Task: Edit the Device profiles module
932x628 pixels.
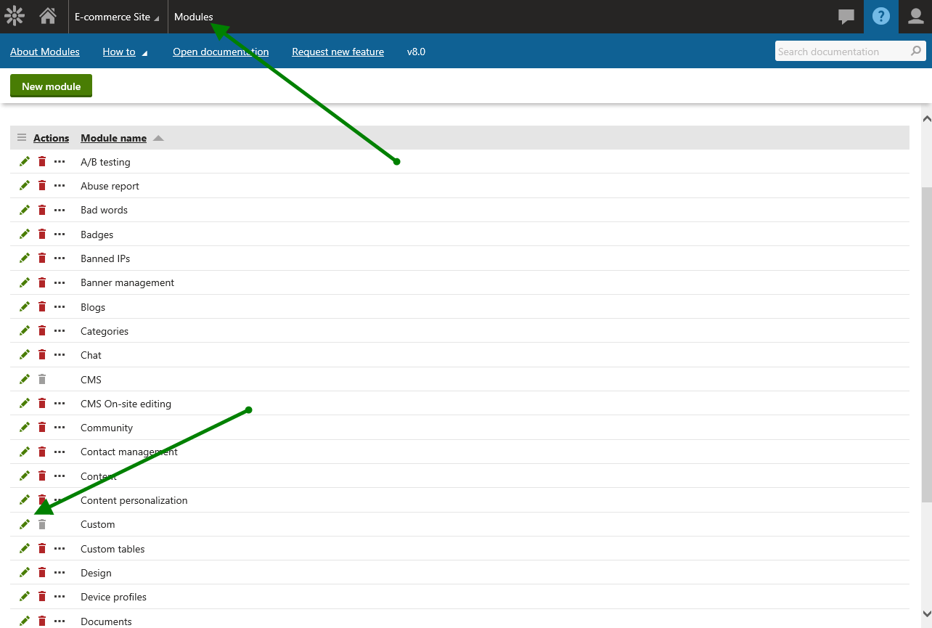Action: tap(25, 596)
